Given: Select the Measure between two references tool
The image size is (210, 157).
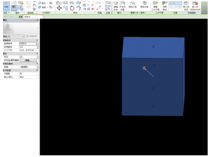Looking at the screenshot, I should coord(99,8).
